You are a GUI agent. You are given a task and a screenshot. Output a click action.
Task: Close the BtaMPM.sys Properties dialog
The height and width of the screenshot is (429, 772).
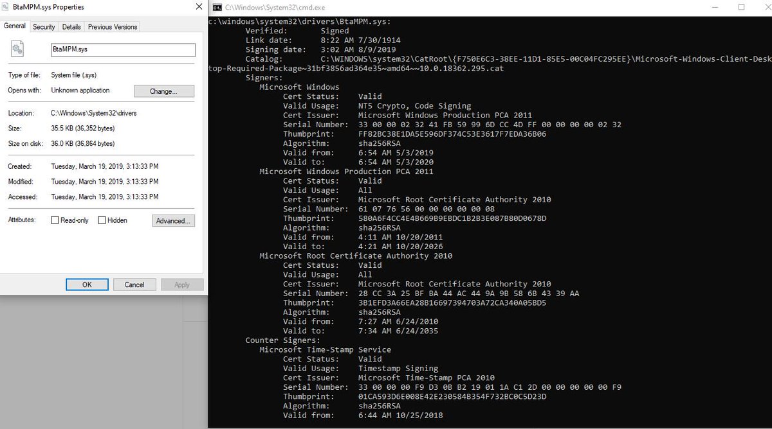coord(199,7)
